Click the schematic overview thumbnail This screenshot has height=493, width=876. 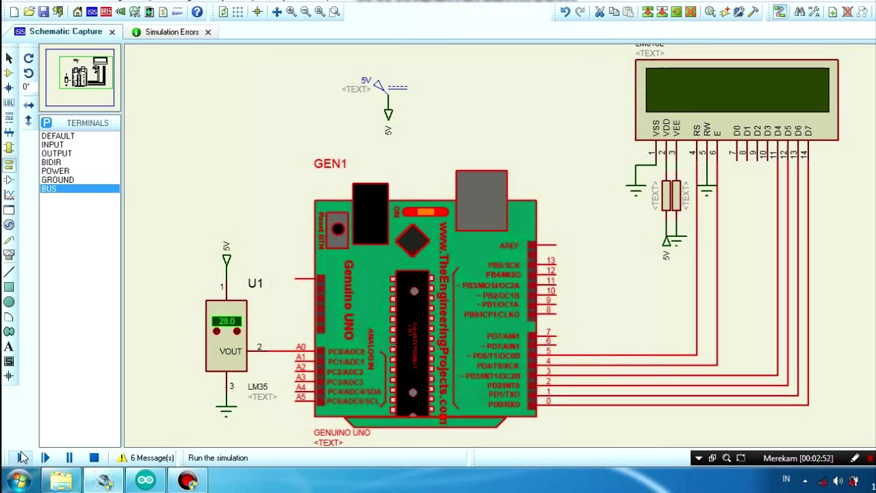click(80, 77)
